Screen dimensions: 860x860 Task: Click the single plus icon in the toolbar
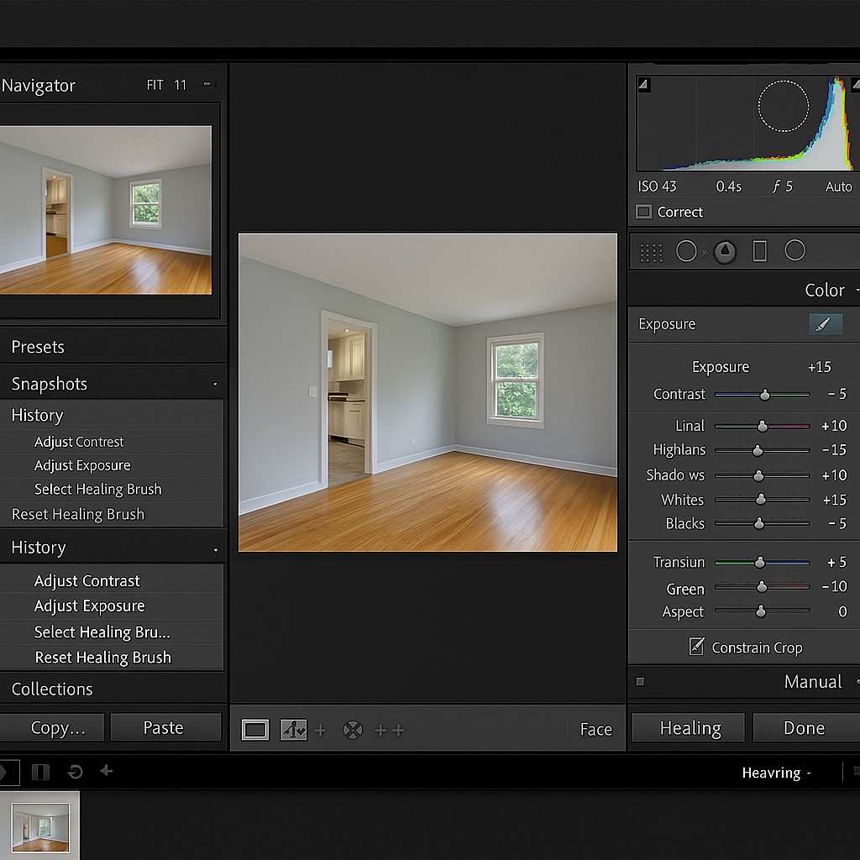click(320, 730)
